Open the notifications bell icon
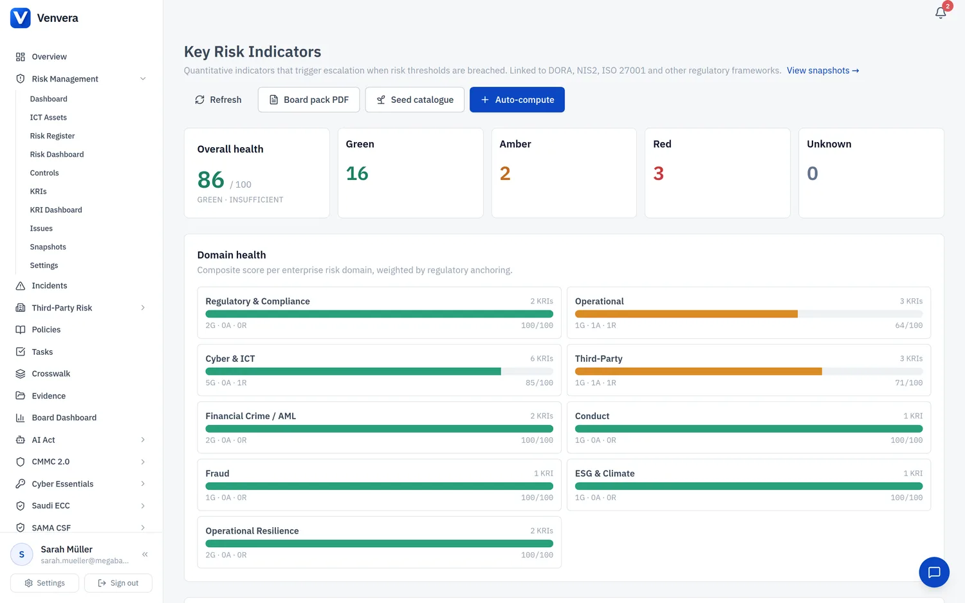The image size is (965, 603). click(x=940, y=13)
